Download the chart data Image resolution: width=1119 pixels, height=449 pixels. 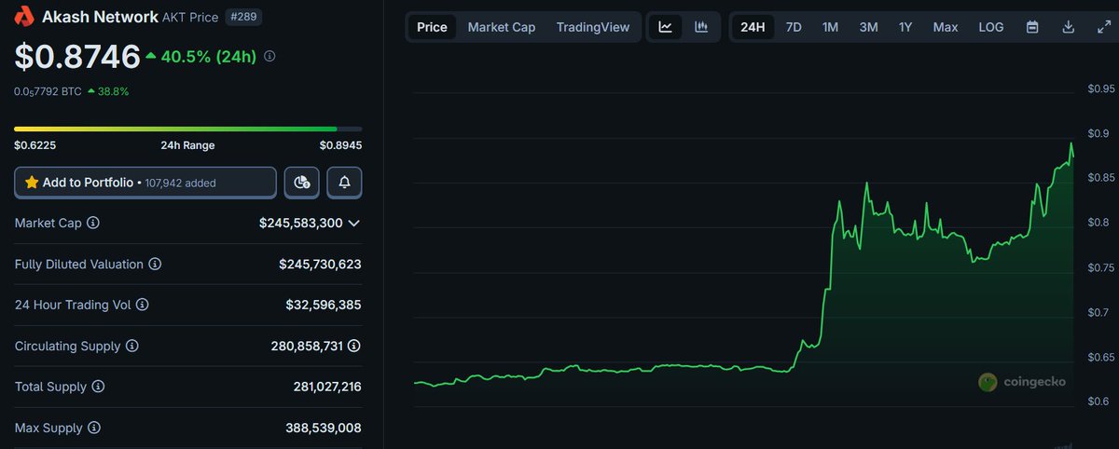(x=1069, y=27)
